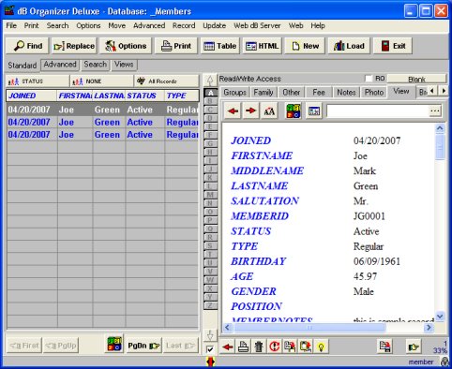Click the template window icon in View toolbar
Screen dimensions: 452x369
click(314, 111)
